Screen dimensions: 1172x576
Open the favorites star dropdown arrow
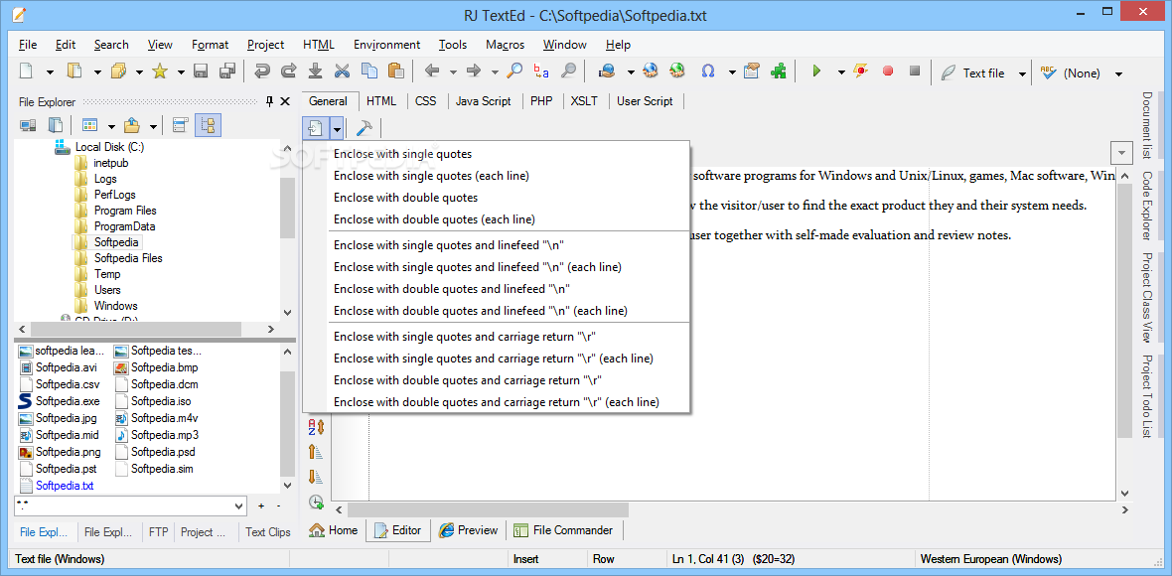pos(181,72)
